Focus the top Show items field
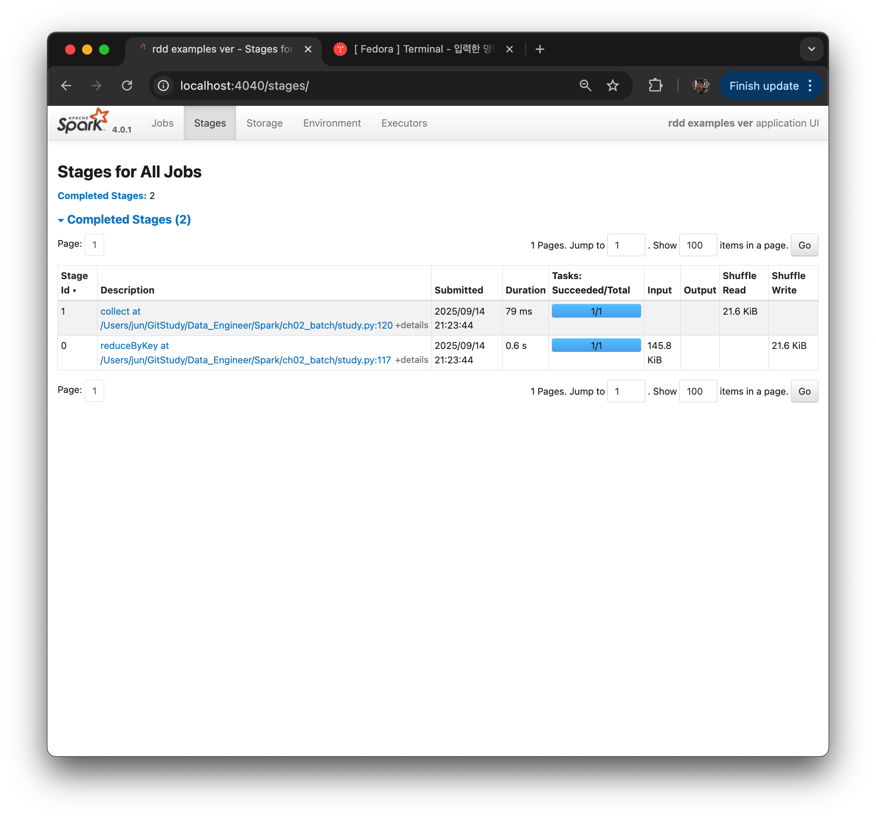 pyautogui.click(x=698, y=245)
